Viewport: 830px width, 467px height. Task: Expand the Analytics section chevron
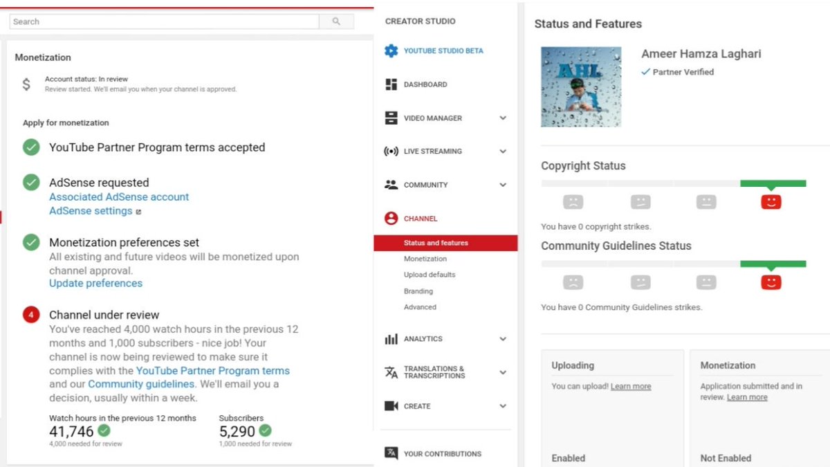[503, 339]
